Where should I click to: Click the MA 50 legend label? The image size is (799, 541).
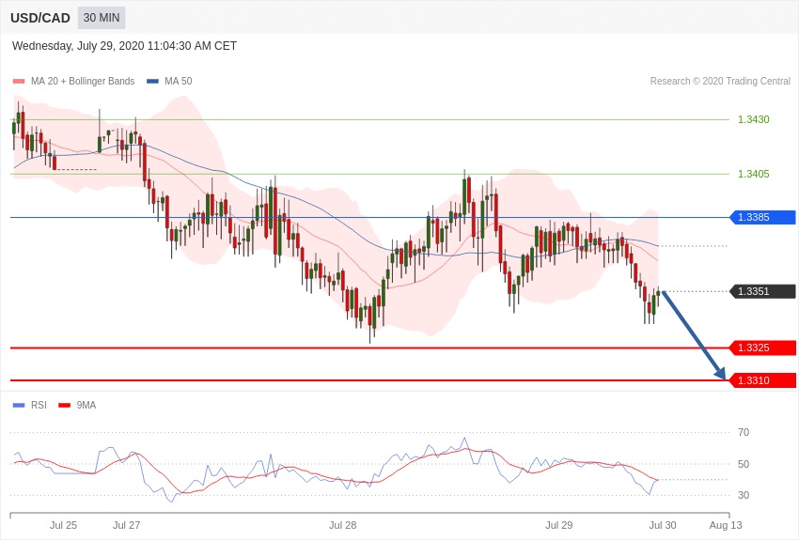(x=179, y=82)
